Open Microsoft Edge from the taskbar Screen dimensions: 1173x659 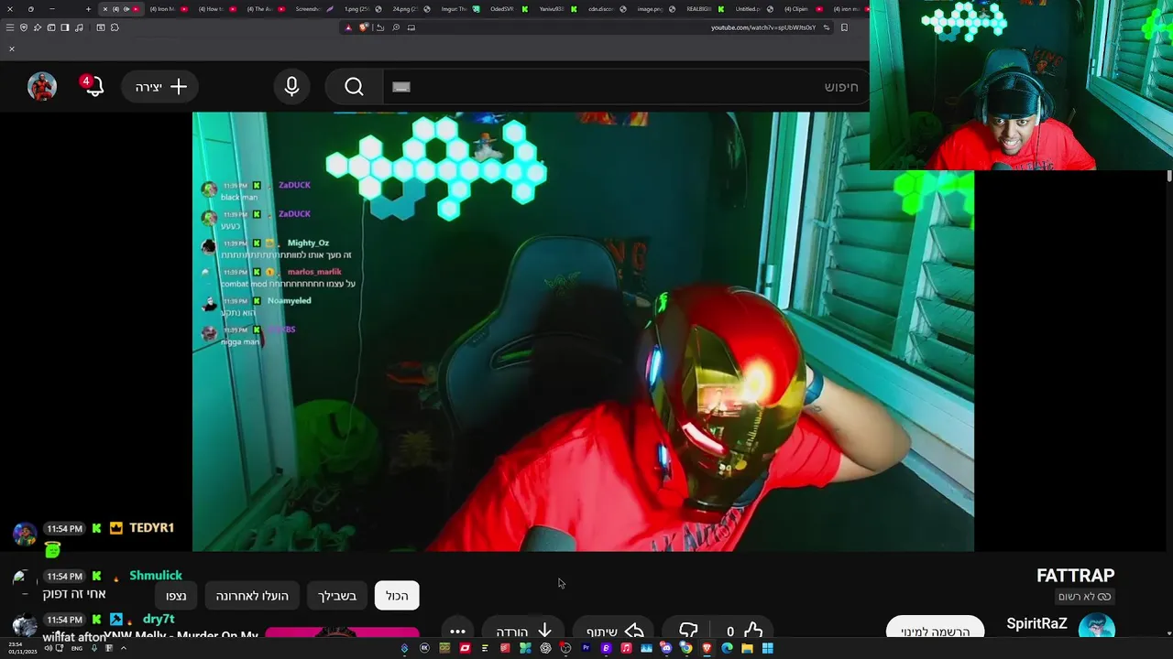[x=727, y=648]
